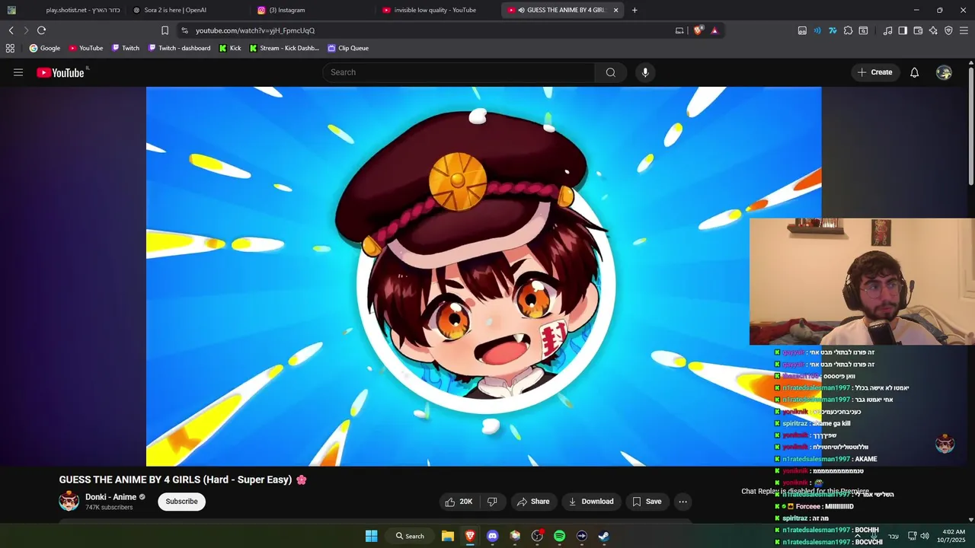The image size is (975, 548).
Task: Open Brave Rewards triangle icon
Action: [x=714, y=30]
